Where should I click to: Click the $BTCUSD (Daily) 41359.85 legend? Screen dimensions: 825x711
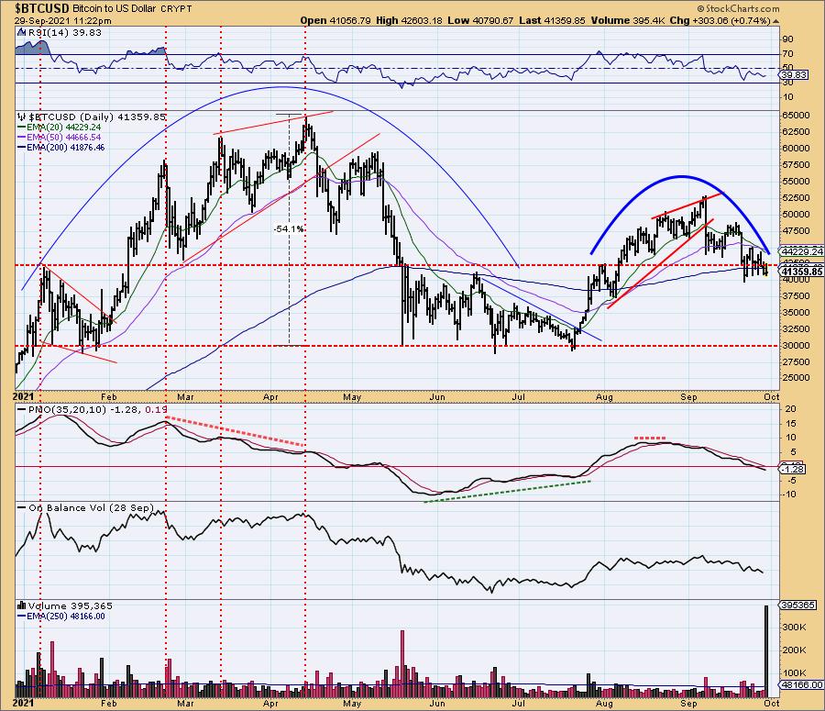(x=97, y=117)
